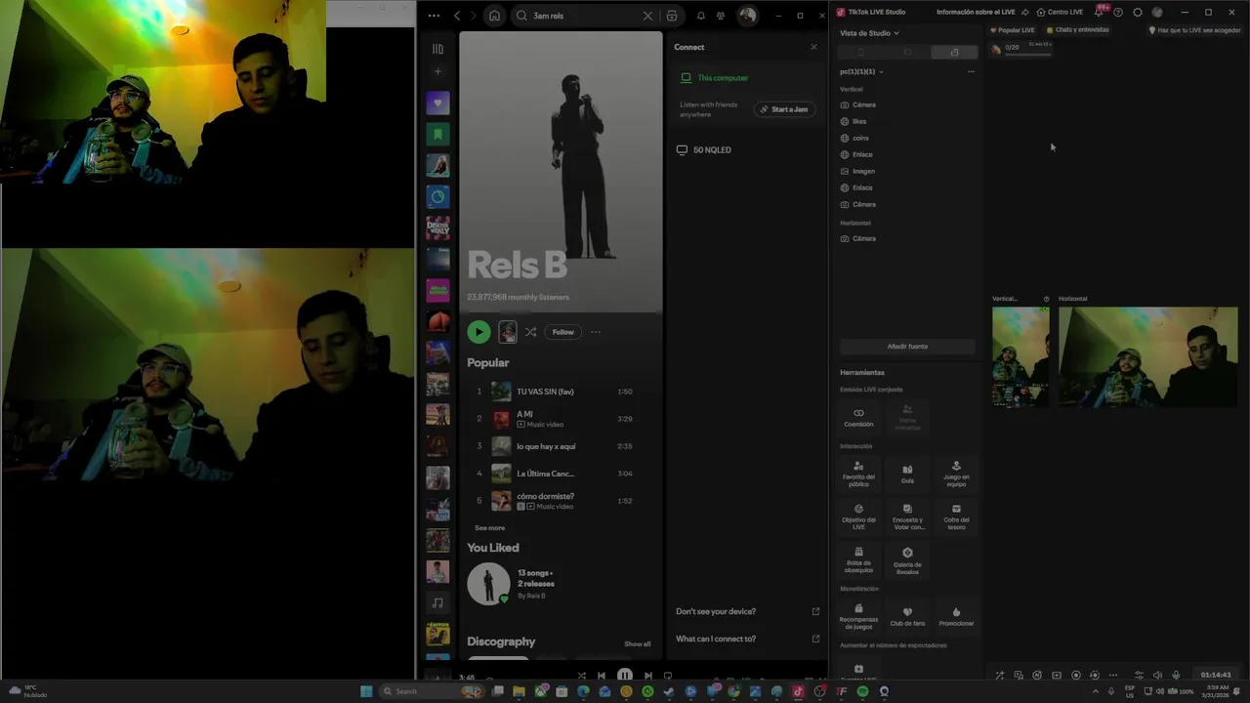
Task: Start a Jam in the Connect panel
Action: pyautogui.click(x=784, y=109)
